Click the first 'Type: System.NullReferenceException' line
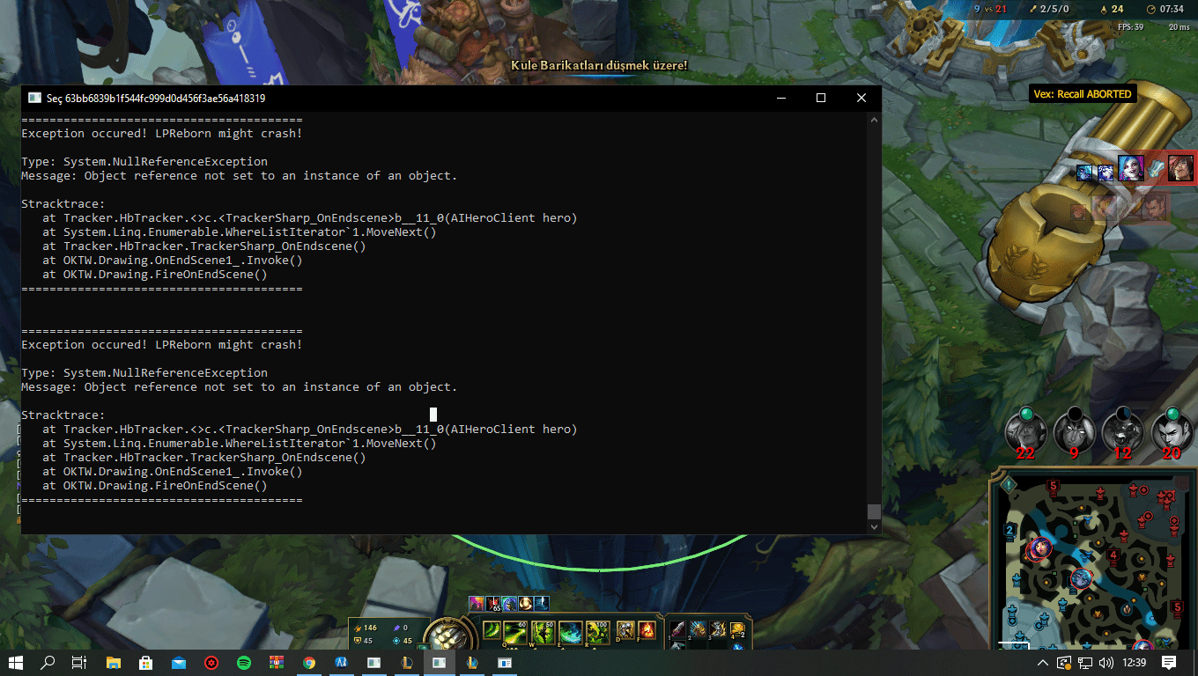1198x676 pixels. 144,162
